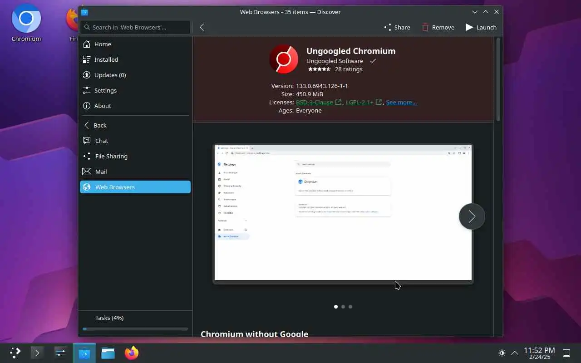
Task: Open the KDE application launcher
Action: click(15, 353)
